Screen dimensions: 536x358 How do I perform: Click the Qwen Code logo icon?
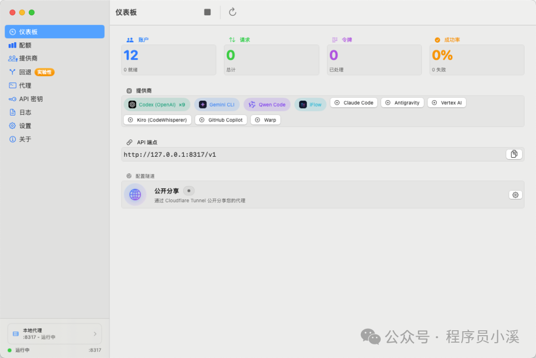(252, 105)
